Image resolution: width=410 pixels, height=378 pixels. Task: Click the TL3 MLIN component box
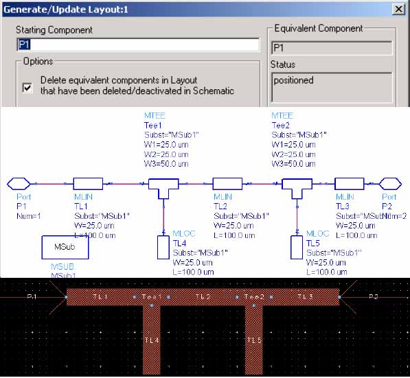coord(349,184)
